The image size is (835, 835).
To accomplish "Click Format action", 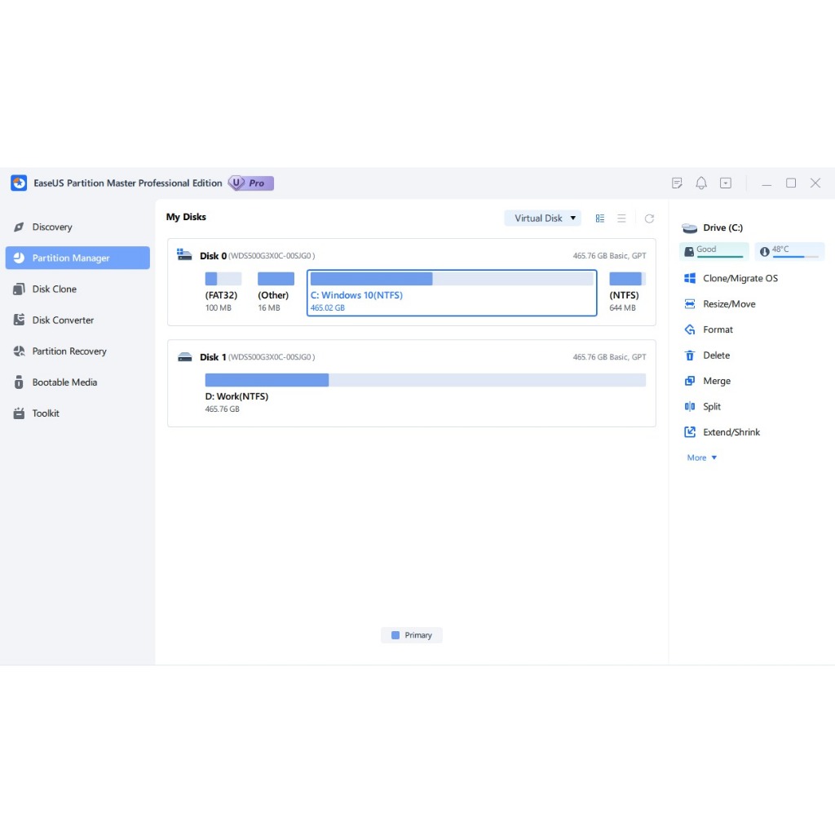I will pyautogui.click(x=709, y=329).
